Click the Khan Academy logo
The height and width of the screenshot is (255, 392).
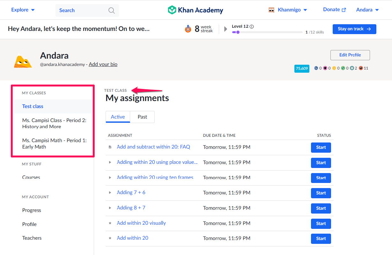tap(196, 10)
